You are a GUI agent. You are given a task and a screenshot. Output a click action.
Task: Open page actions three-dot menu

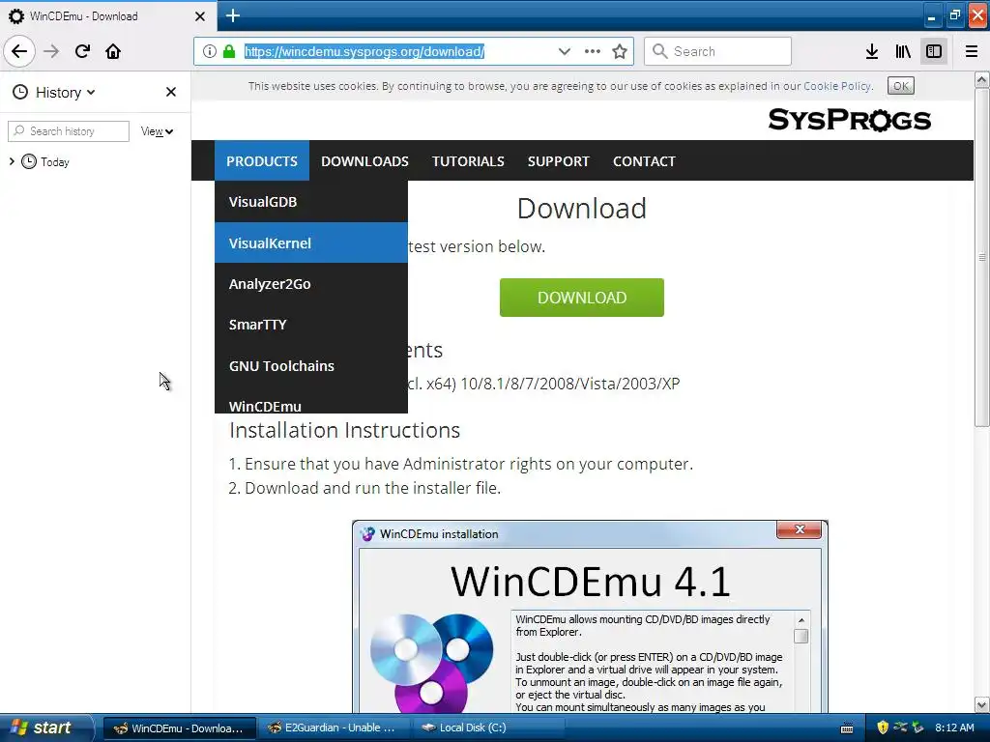tap(593, 51)
